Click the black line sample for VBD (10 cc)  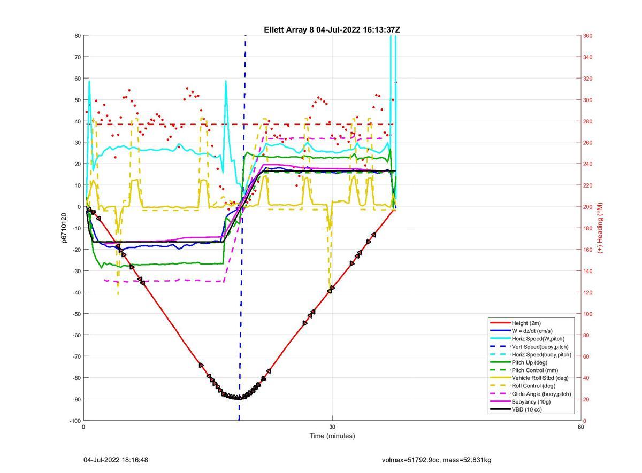500,409
